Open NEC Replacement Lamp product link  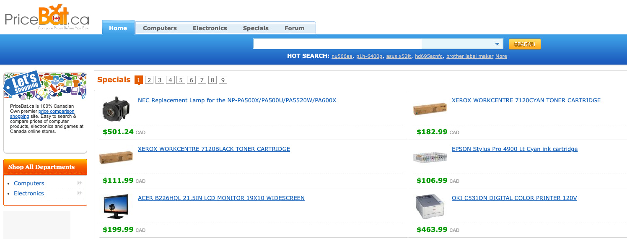click(237, 101)
